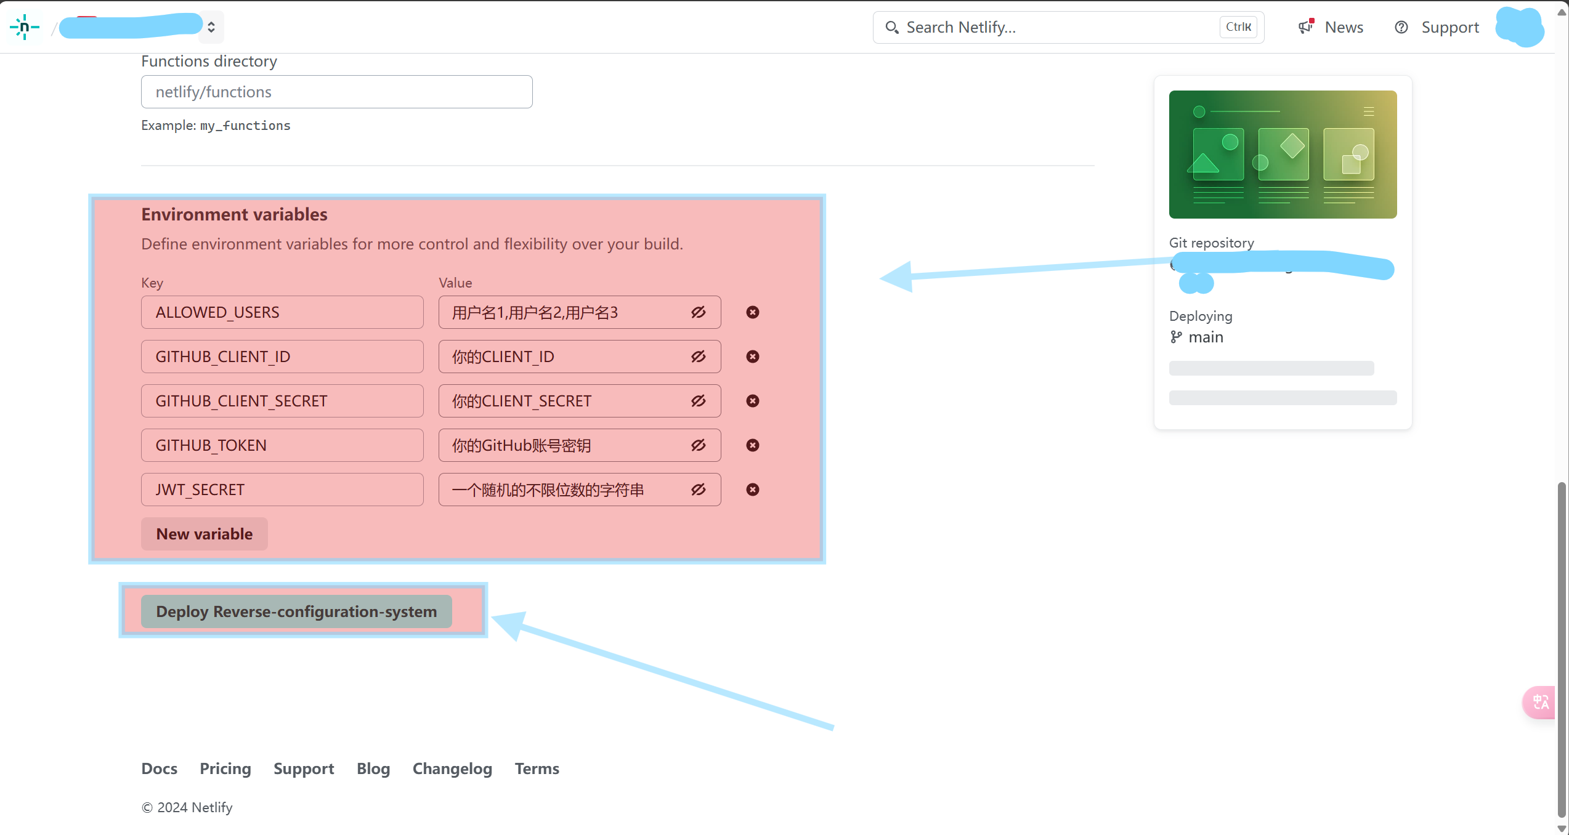The height and width of the screenshot is (835, 1569).
Task: Click the New variable button
Action: 204,534
